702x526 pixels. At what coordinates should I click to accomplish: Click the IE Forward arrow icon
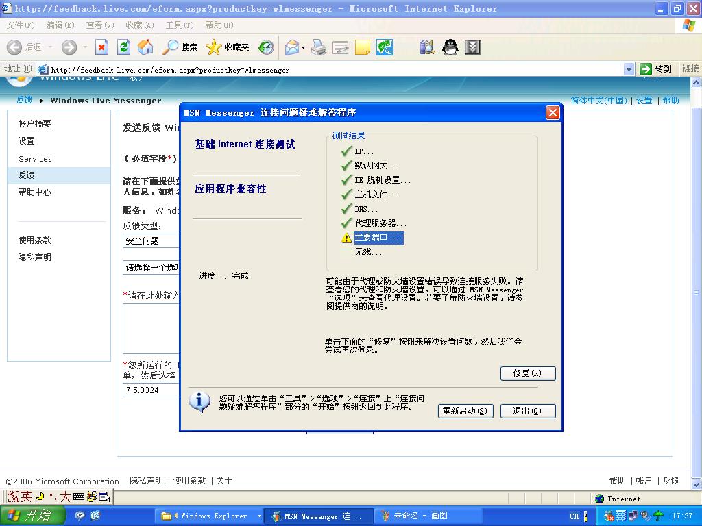69,47
